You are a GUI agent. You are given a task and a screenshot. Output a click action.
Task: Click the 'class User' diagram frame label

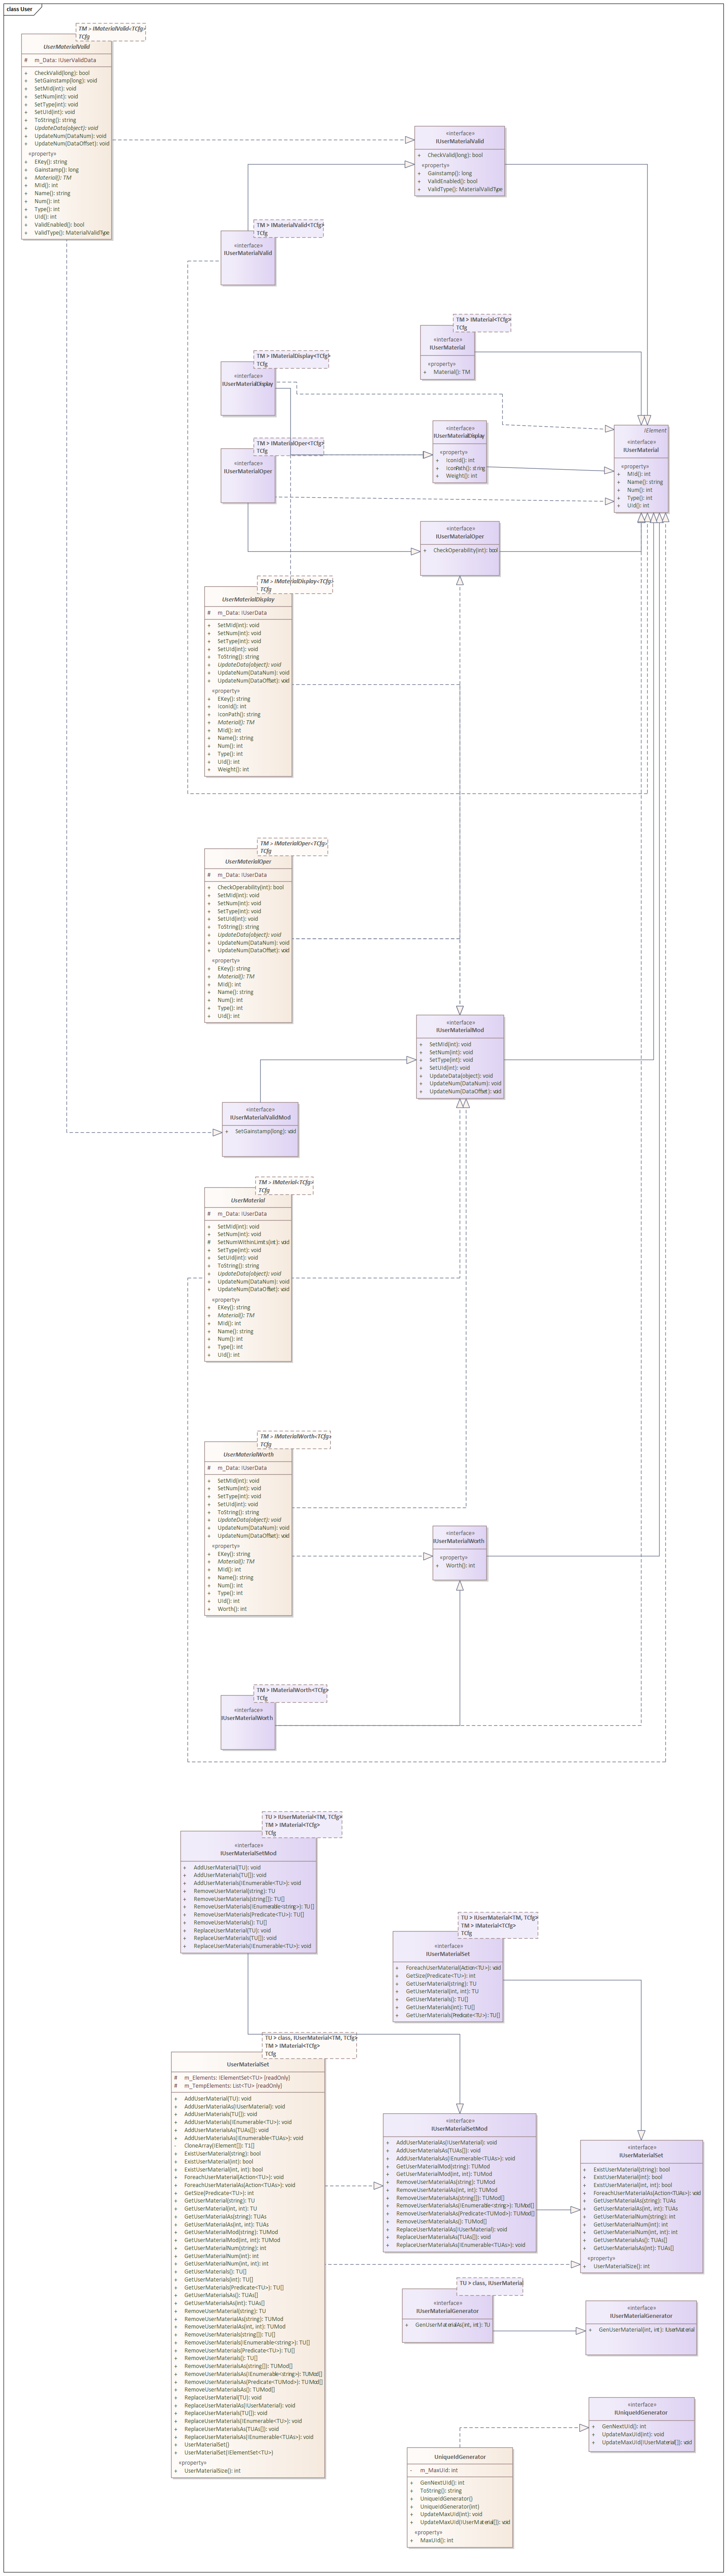[x=19, y=8]
